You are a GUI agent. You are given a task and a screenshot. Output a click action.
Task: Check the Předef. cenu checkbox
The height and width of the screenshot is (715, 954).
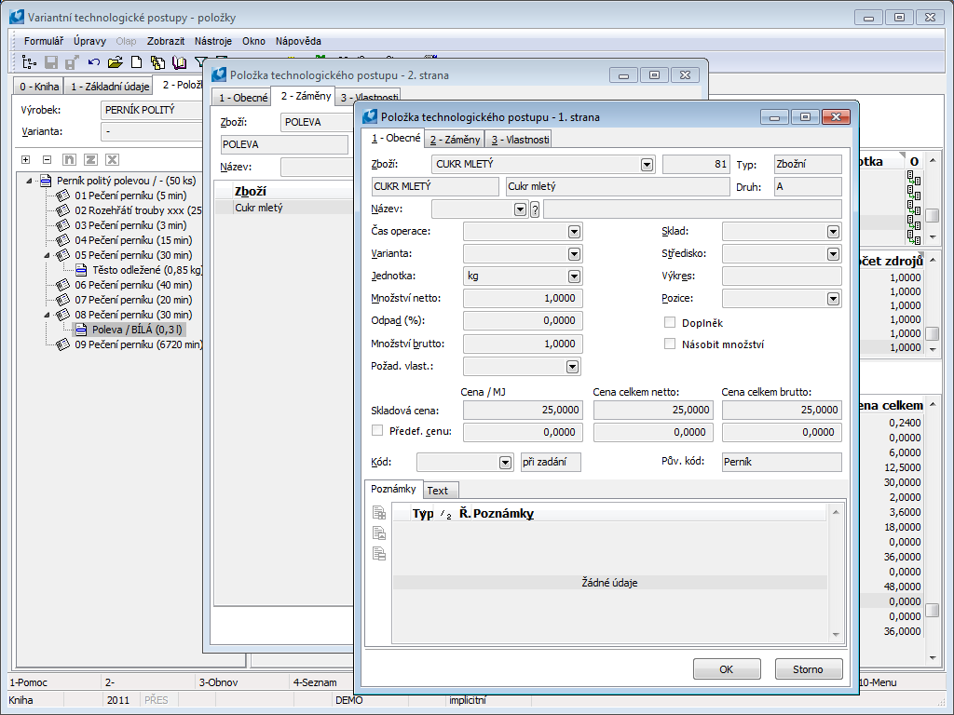pos(377,431)
